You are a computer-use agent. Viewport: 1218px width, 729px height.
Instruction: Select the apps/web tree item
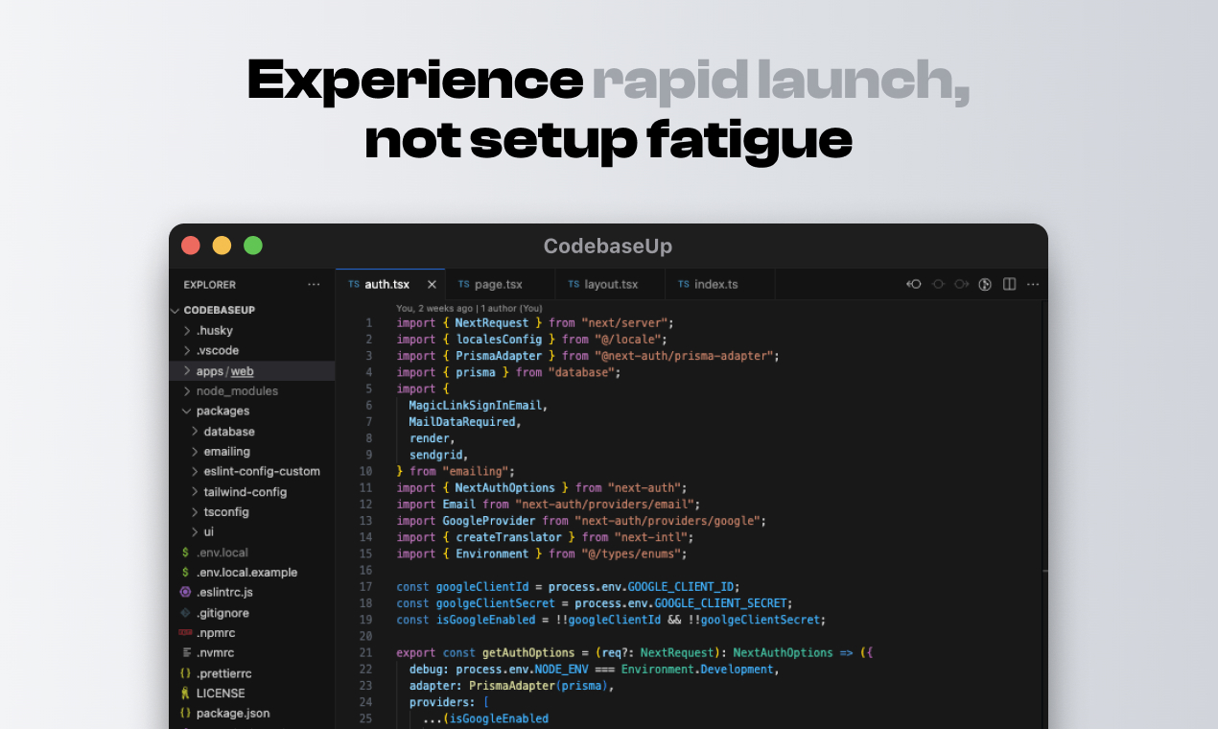click(x=223, y=371)
